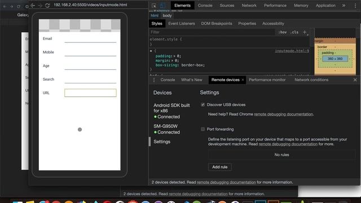Tap the Email input on device screen
The image size is (361, 203).
90,39
